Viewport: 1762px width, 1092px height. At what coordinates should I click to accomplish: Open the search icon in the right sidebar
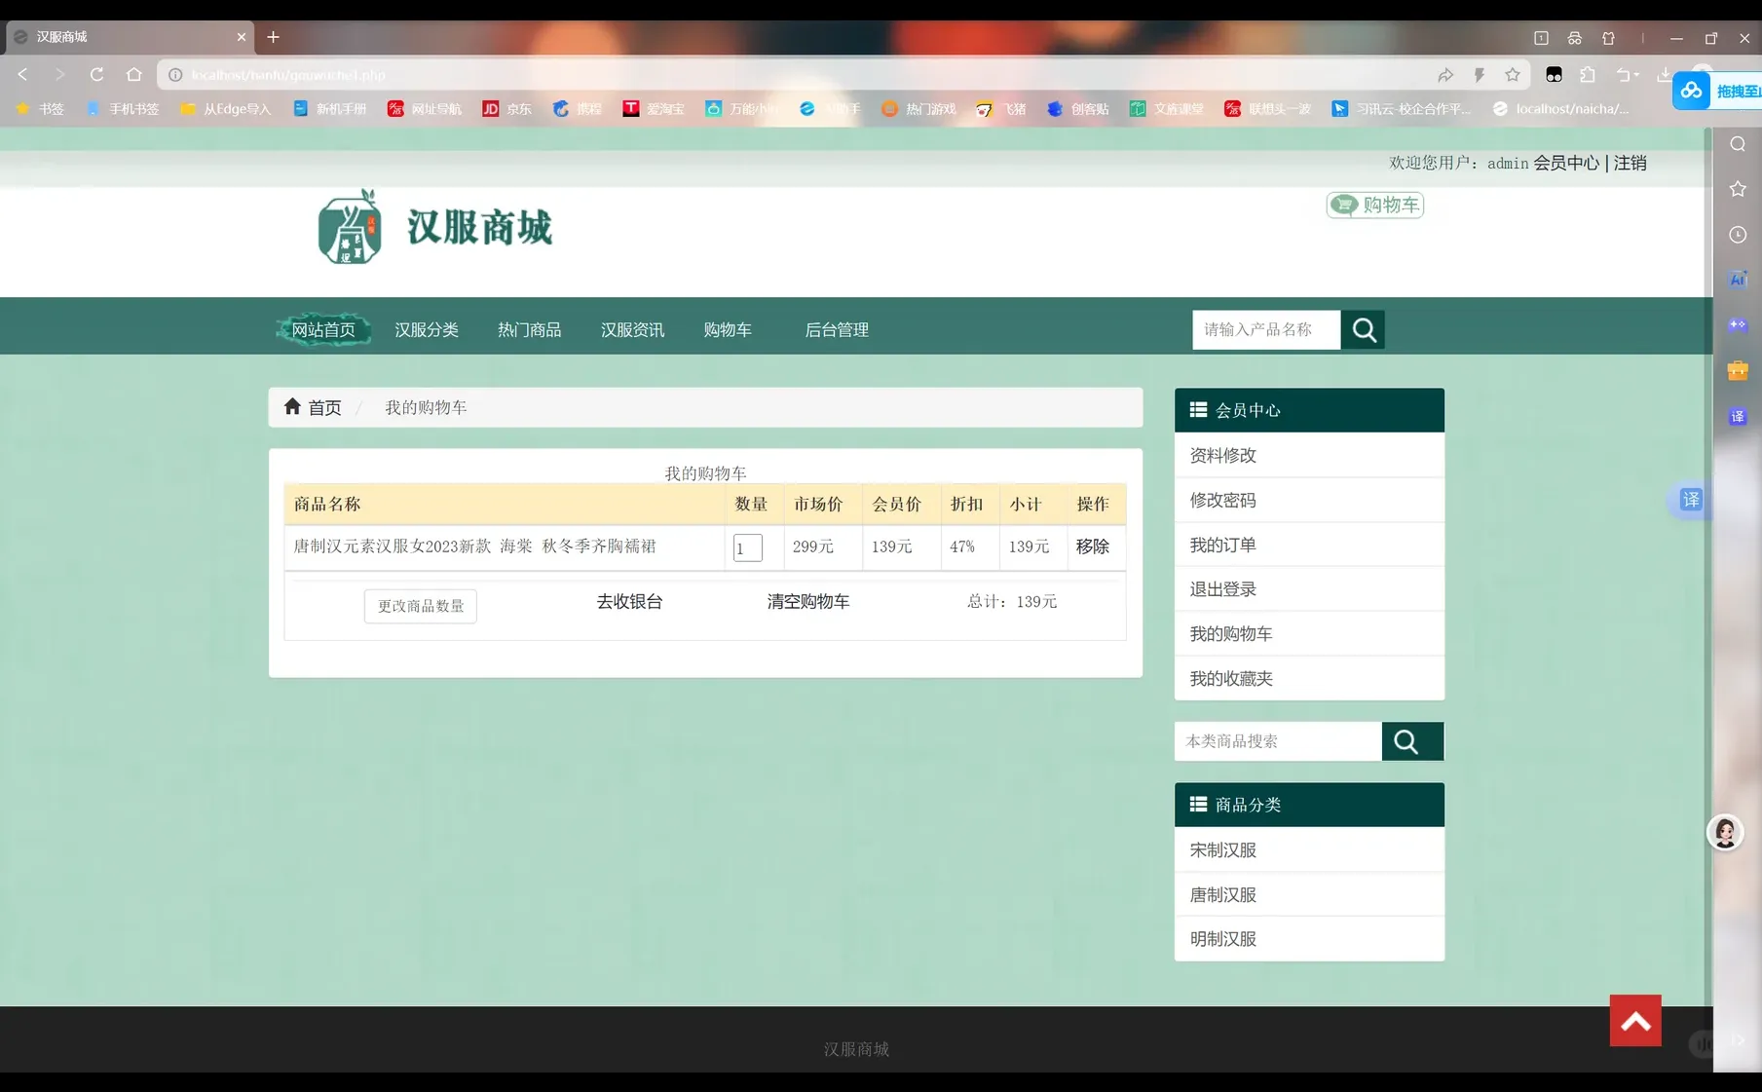(1738, 144)
